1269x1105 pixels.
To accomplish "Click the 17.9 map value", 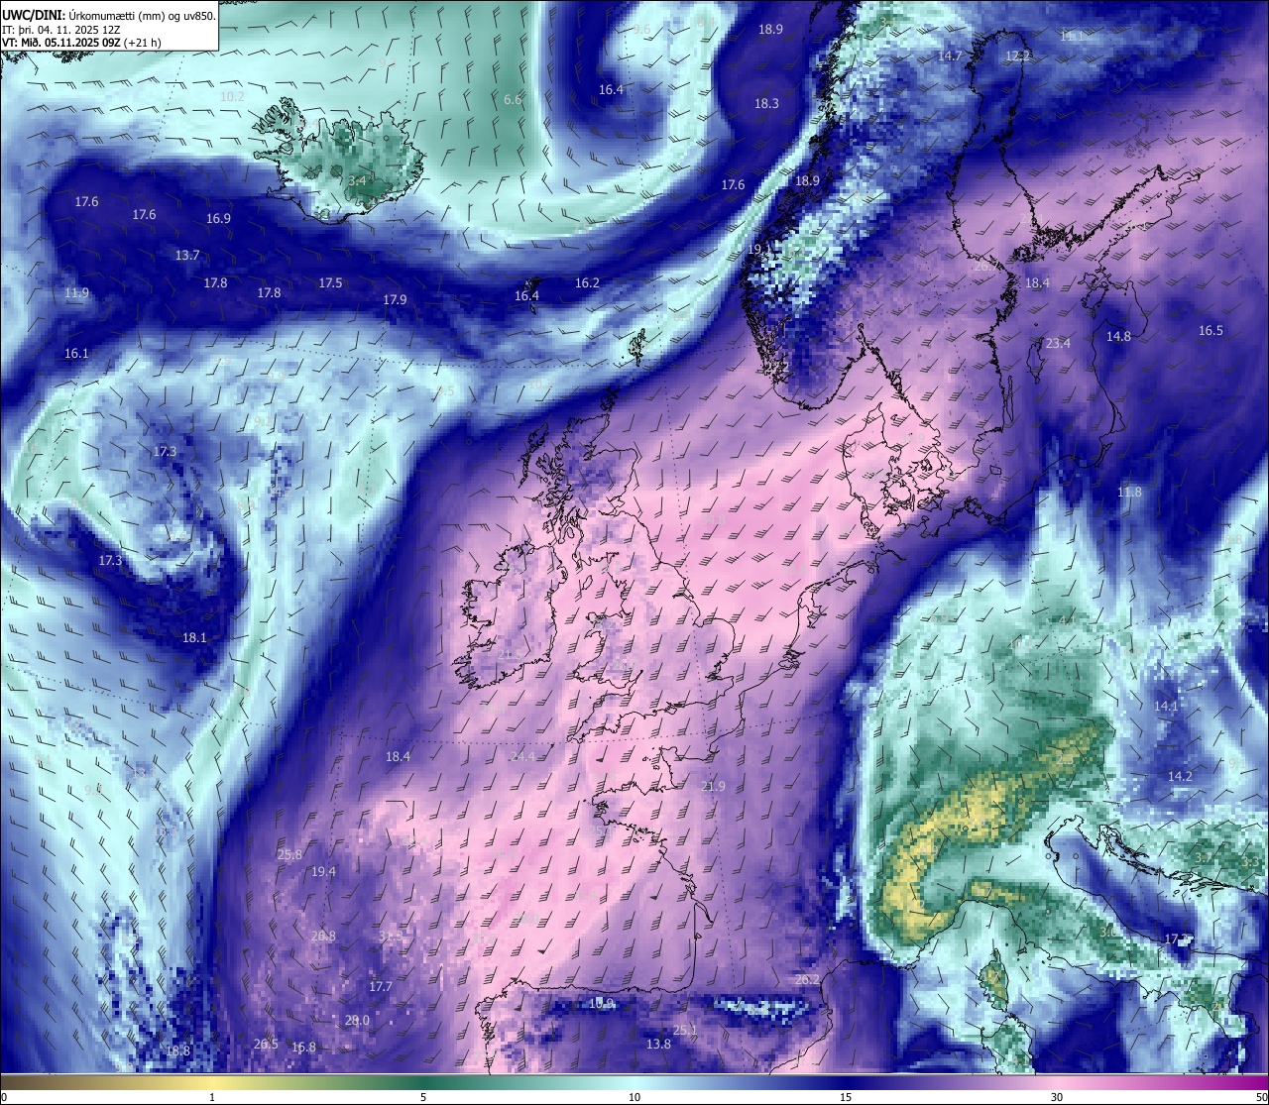I will (395, 299).
